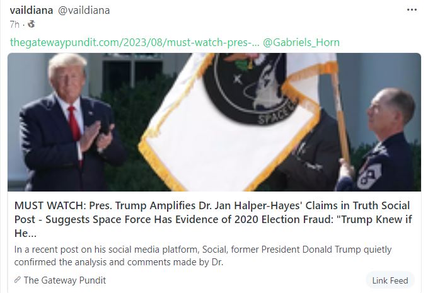This screenshot has width=428, height=293.
Task: Click the man clapping in preview image
Action: [x=71, y=123]
